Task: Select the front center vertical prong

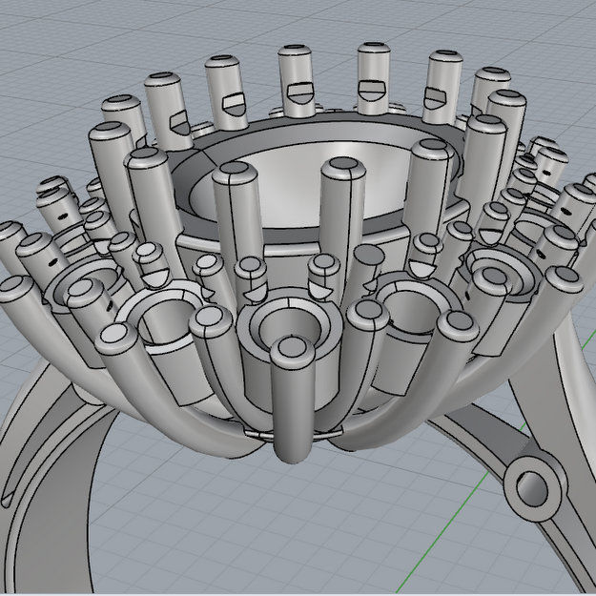Action: [x=293, y=399]
